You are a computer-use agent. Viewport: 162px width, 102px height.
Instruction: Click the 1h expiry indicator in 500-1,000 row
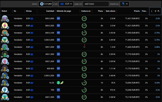(84, 46)
